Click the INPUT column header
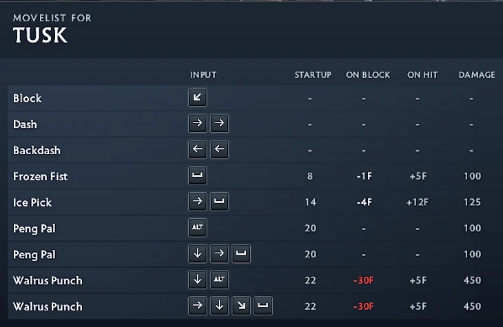Screen dimensions: 503x327 (x=203, y=74)
